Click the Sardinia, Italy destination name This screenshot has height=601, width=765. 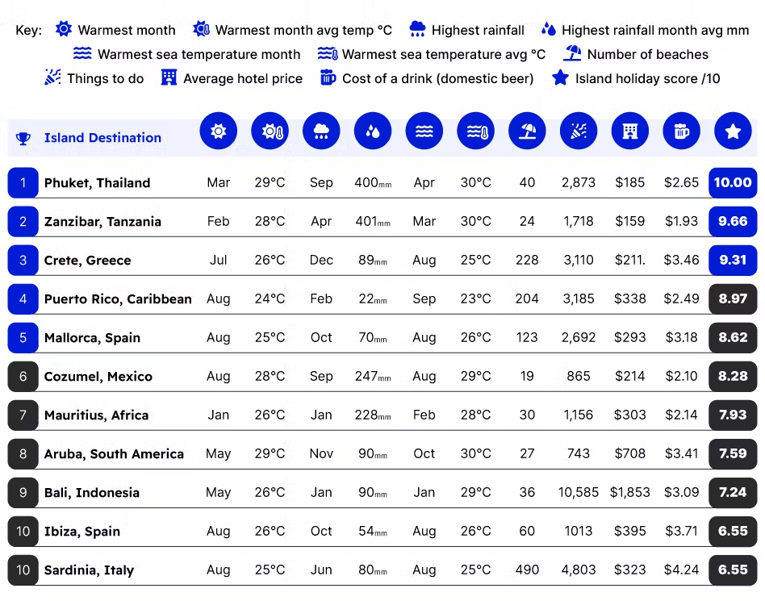tap(89, 570)
